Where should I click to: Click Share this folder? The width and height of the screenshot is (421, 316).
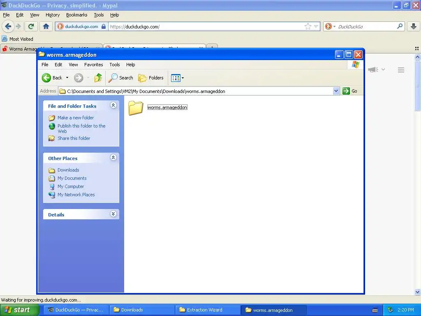pyautogui.click(x=74, y=138)
